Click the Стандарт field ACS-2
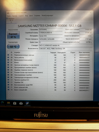This screenshot has height=132, width=99. pos(66,45)
